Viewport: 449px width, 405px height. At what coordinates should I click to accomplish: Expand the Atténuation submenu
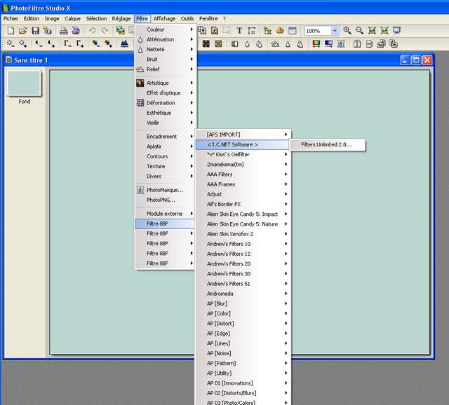[x=166, y=39]
